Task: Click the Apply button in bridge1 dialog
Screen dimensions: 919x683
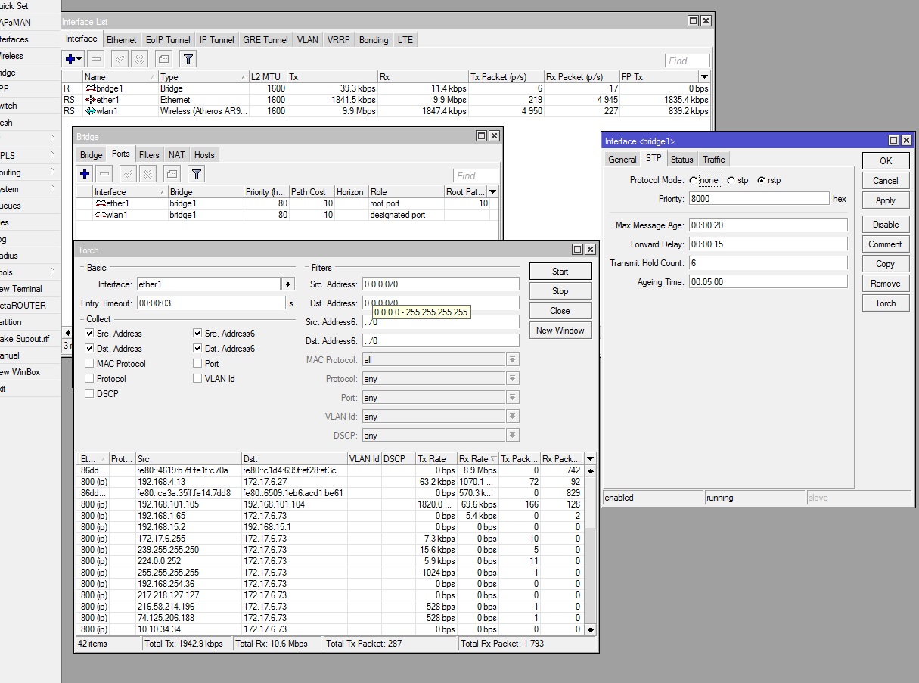Action: pos(885,200)
